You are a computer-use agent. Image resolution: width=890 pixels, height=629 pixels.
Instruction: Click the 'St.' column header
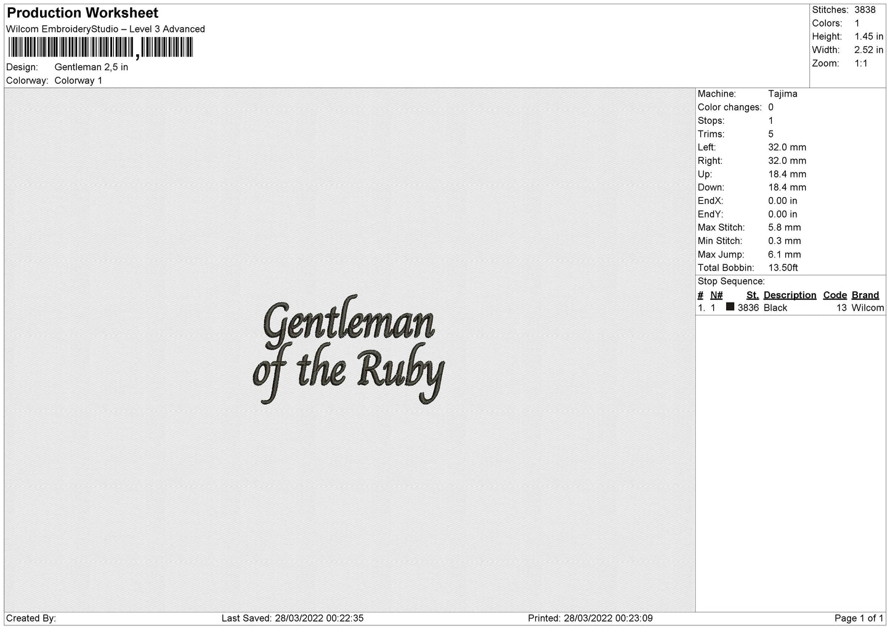coord(752,295)
